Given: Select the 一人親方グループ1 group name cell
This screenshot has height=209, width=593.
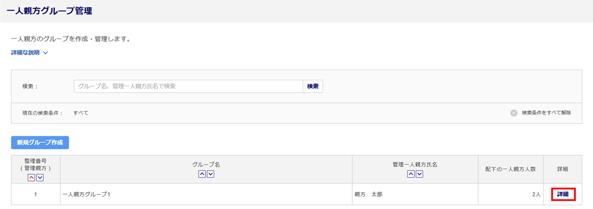Looking at the screenshot, I should point(86,195).
